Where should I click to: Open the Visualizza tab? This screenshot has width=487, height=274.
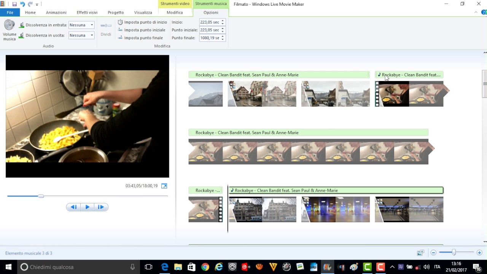coord(143,13)
